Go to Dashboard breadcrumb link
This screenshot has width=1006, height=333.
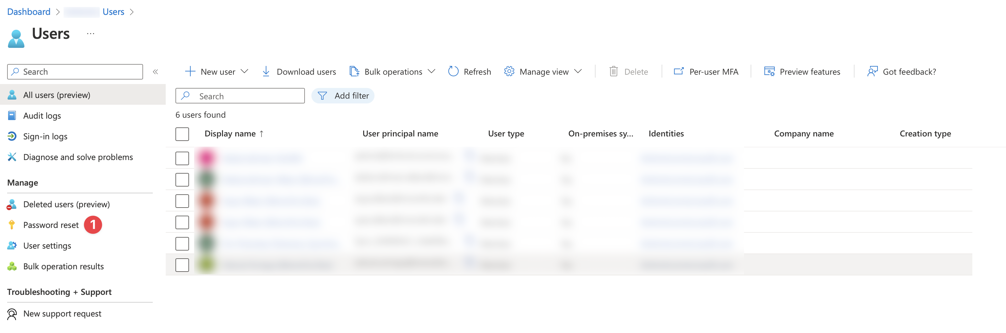point(28,12)
